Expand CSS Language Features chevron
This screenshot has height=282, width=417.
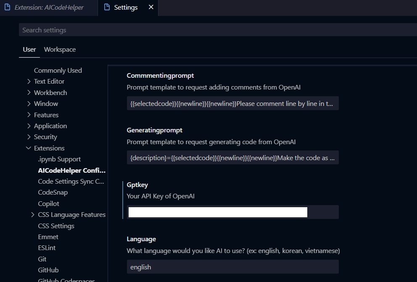(x=33, y=214)
